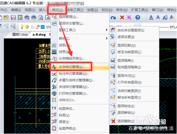The image size is (177, 134).
Task: Click the purple X purge icon
Action: pos(129,18)
